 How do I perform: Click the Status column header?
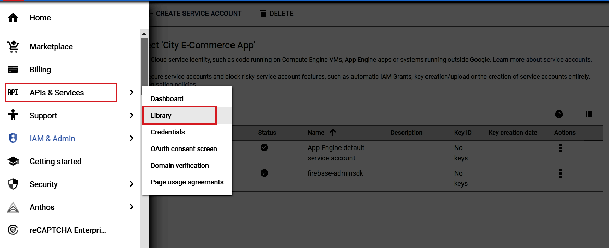[267, 132]
